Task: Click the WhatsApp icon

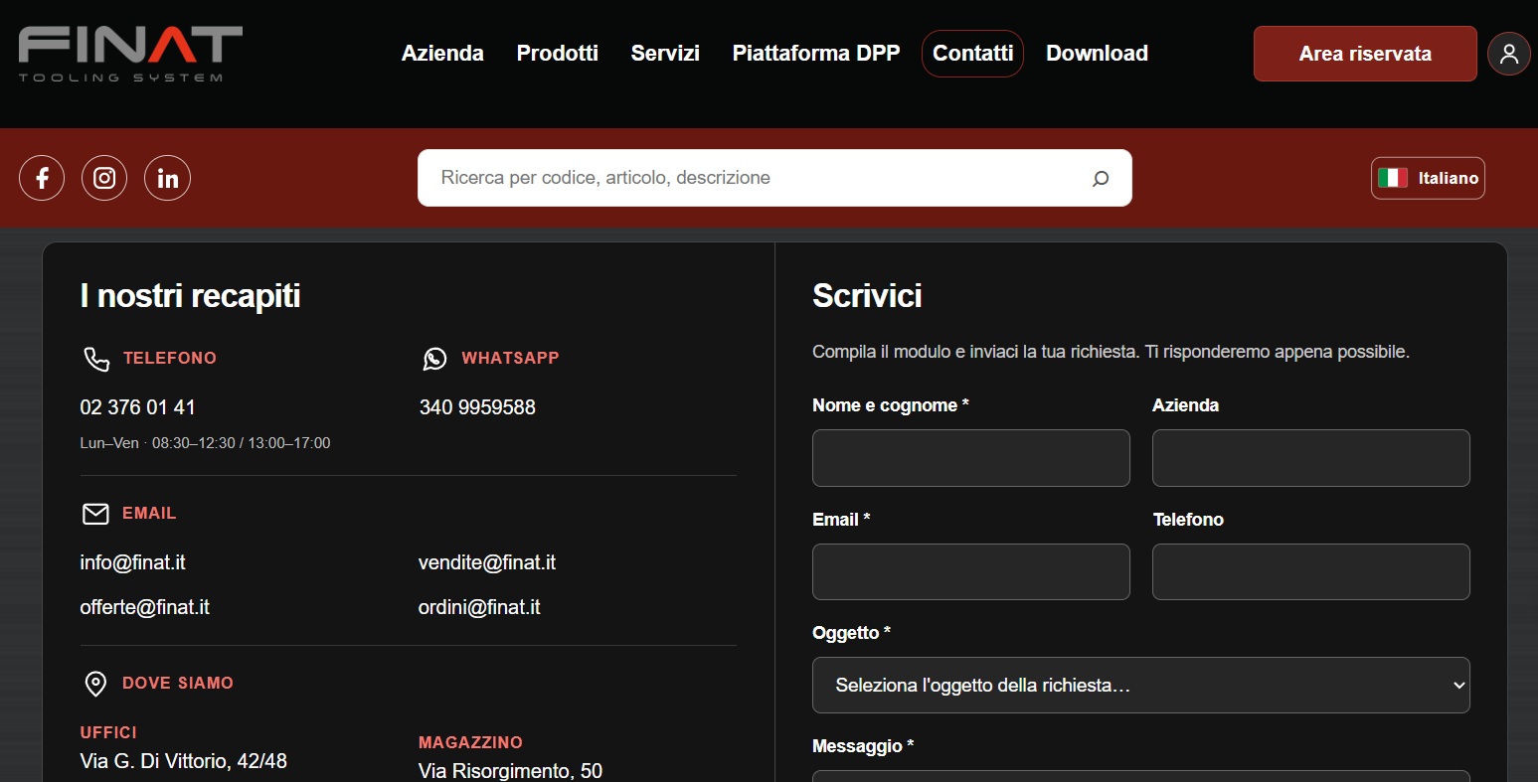Action: (434, 359)
